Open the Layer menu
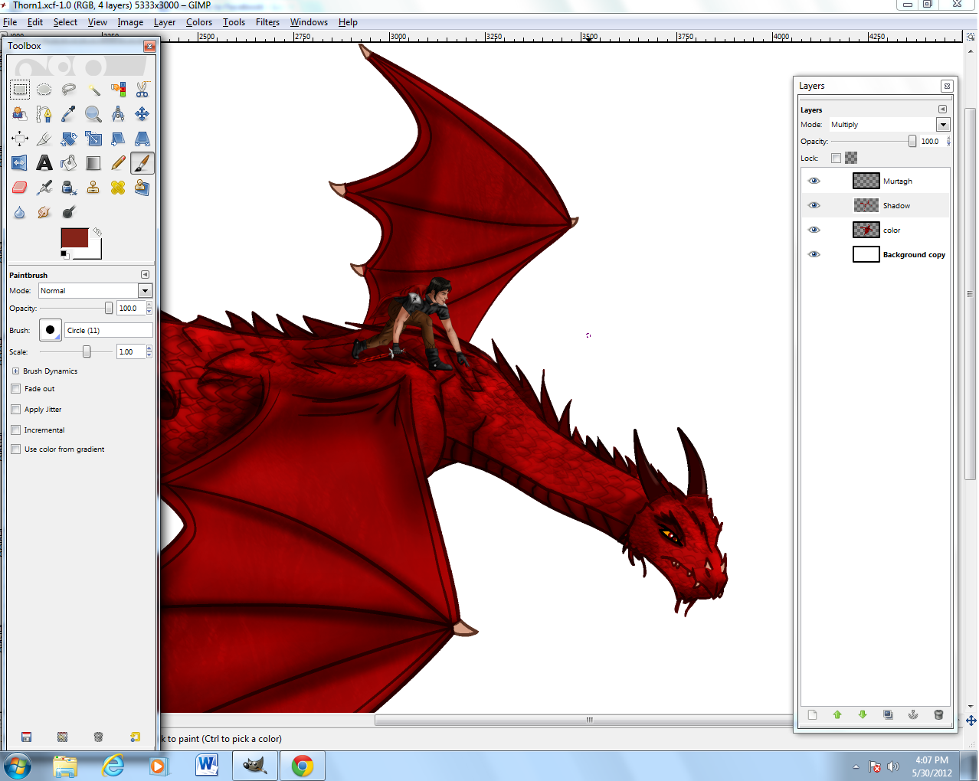Screen dimensions: 979x781 pyautogui.click(x=165, y=22)
